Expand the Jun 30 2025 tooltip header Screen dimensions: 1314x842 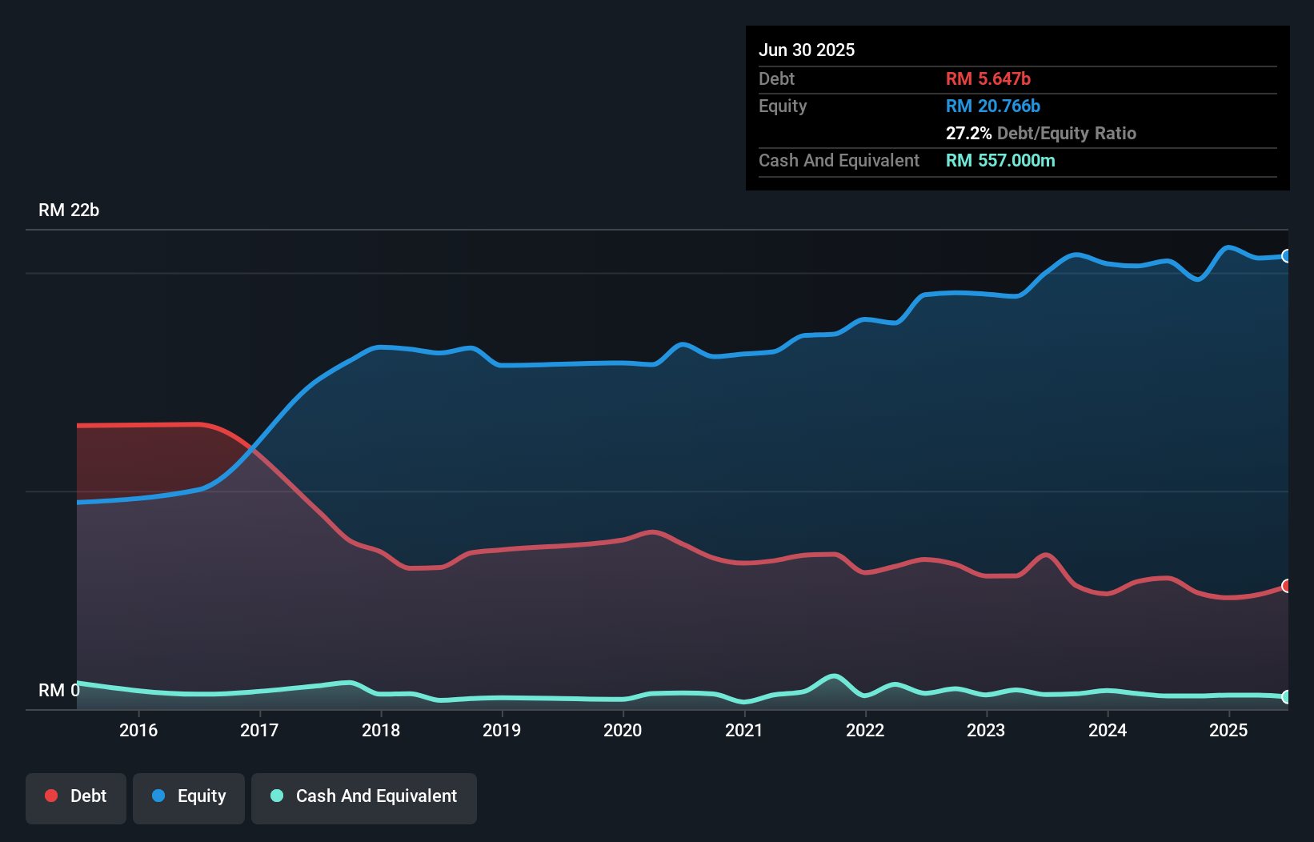[x=807, y=50]
